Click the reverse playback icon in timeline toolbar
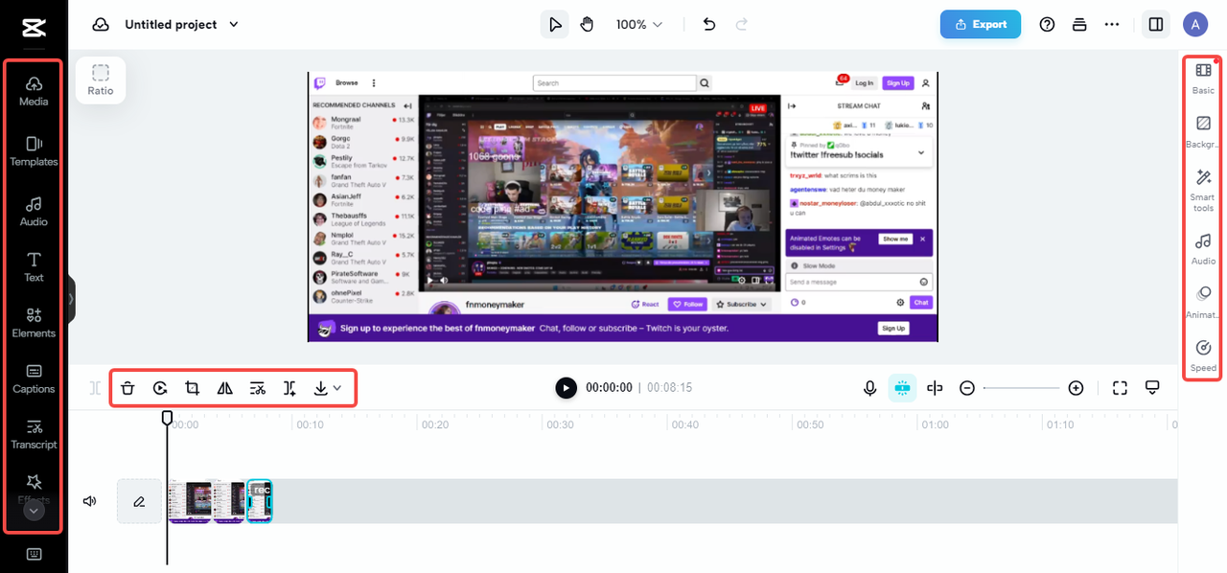 160,388
